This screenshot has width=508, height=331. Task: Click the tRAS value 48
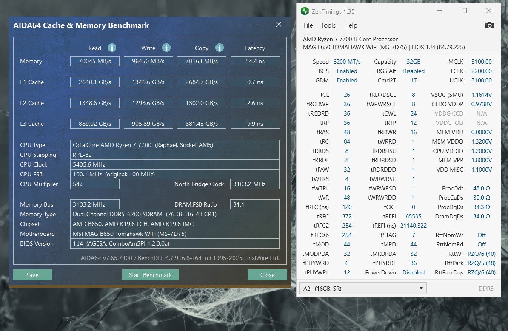[347, 132]
